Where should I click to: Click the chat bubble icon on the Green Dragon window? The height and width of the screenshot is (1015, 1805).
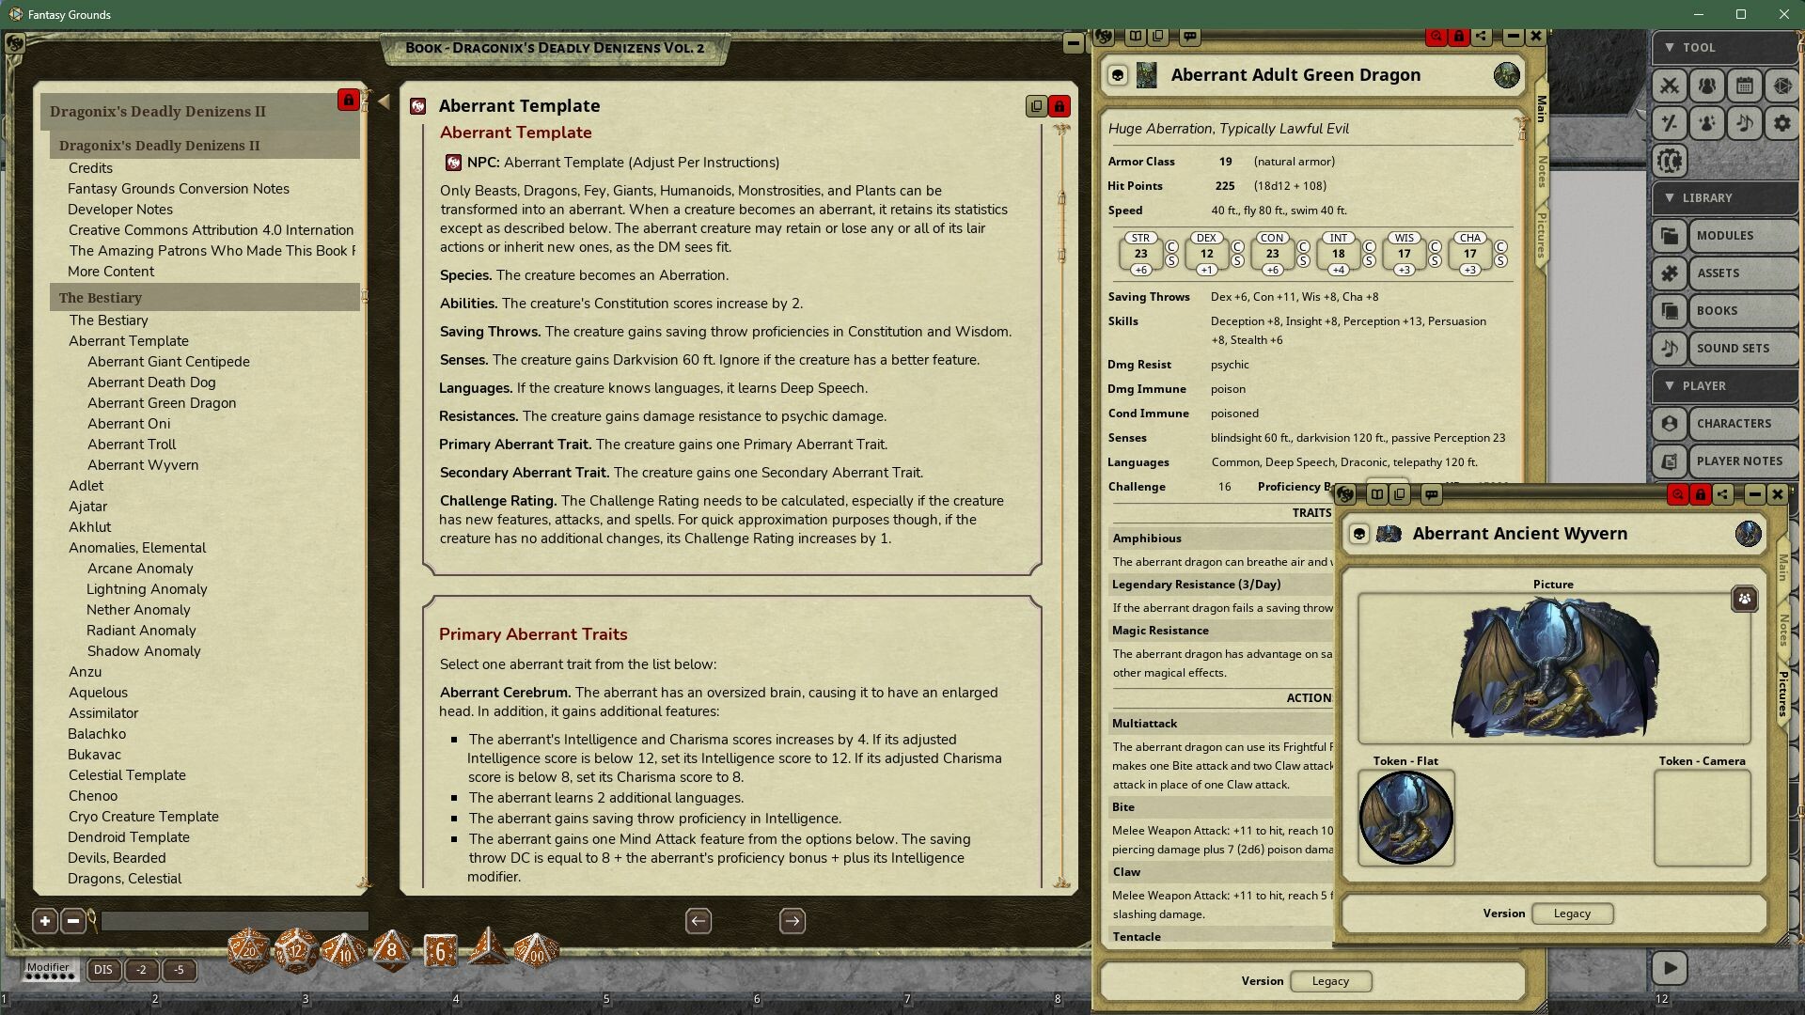(1190, 36)
